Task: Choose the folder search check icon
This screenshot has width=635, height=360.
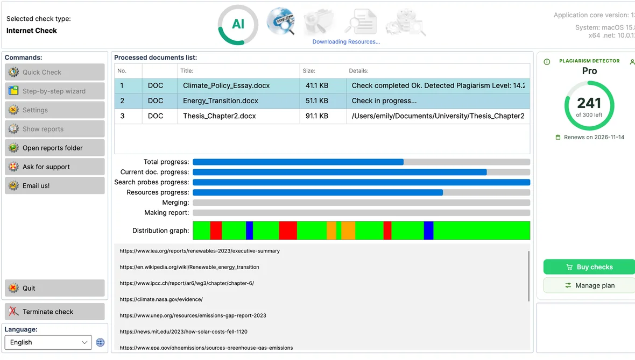Action: [x=320, y=22]
